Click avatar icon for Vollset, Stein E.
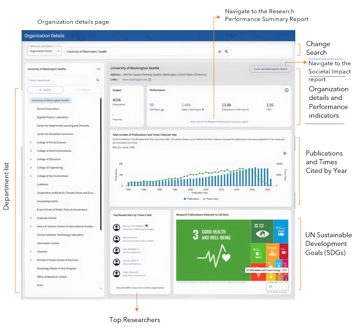 click(x=117, y=262)
